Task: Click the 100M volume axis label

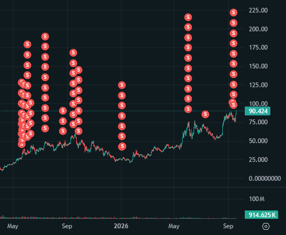Action: [257, 199]
